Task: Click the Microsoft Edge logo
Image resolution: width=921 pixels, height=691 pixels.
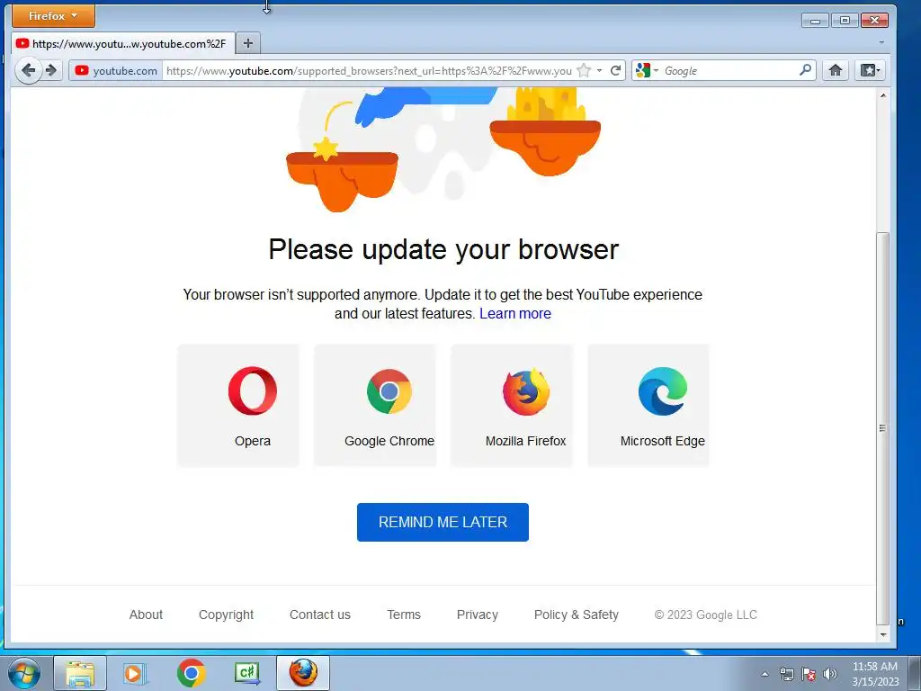Action: pos(663,390)
